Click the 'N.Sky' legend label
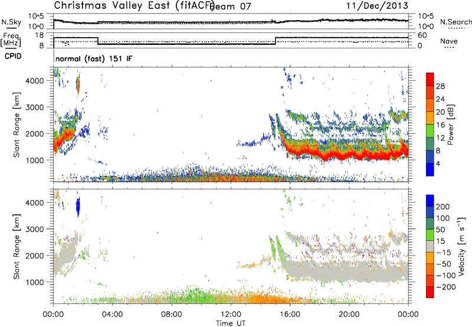 click(11, 22)
